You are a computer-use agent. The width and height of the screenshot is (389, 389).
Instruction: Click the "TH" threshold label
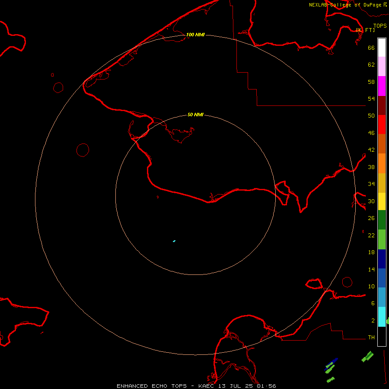371,338
